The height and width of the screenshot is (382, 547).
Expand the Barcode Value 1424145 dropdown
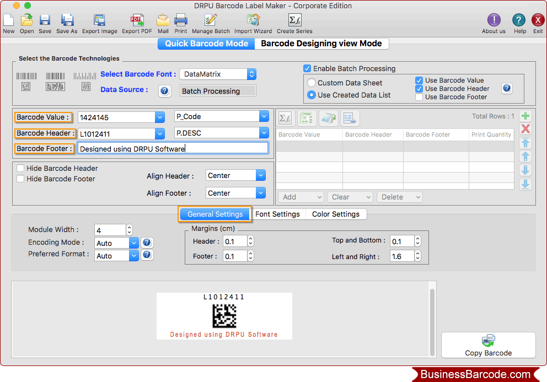[160, 117]
